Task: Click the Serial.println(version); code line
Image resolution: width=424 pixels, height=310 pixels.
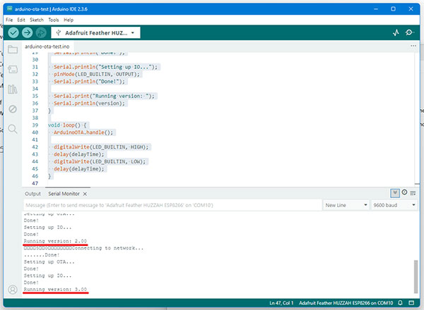Action: coord(89,104)
